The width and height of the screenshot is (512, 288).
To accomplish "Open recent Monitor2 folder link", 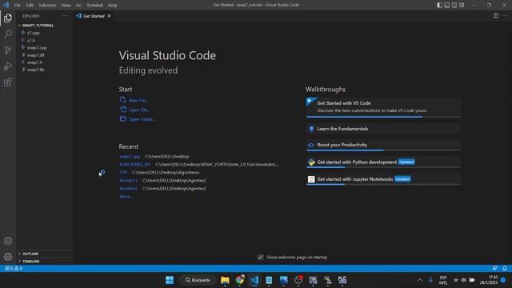I will click(x=128, y=188).
